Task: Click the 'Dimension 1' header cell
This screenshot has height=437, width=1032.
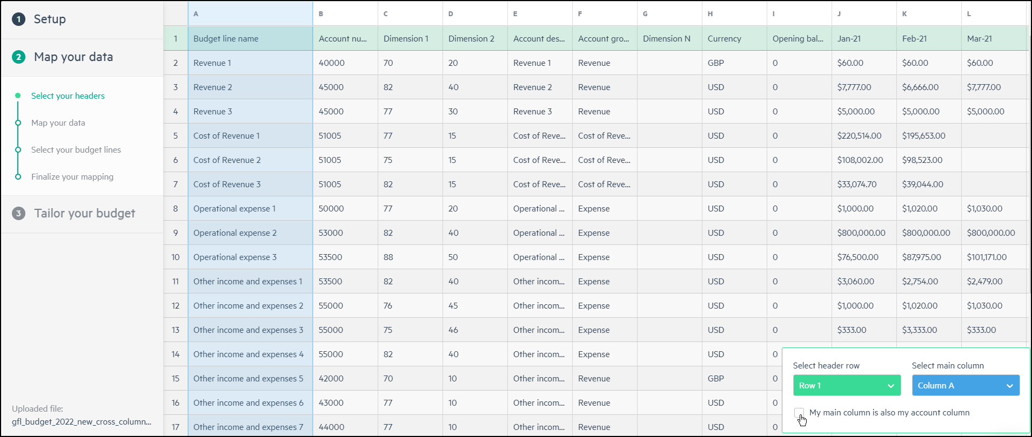Action: click(x=410, y=38)
